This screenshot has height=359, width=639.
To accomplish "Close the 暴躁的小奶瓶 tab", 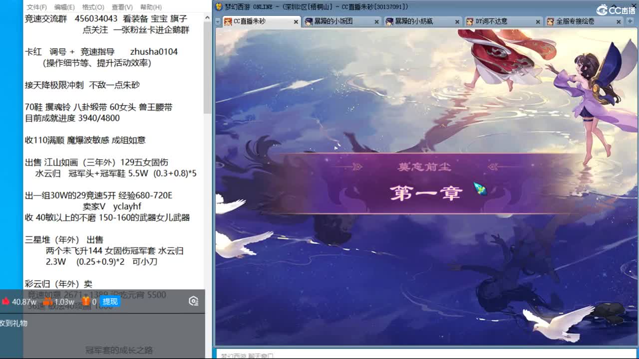I will [457, 22].
